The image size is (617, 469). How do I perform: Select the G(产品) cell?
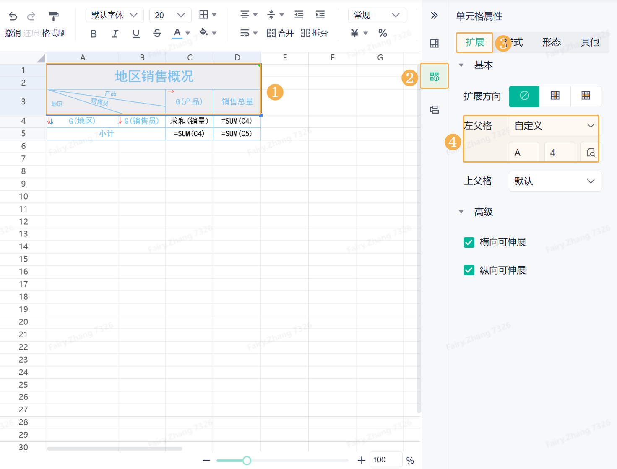point(190,102)
